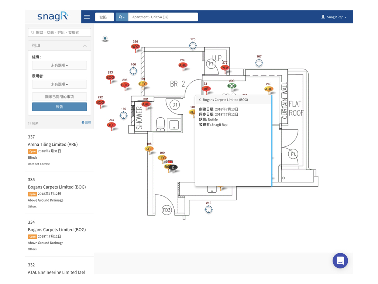
Task: Select defect pin 198 KEL
Action: pyautogui.click(x=149, y=149)
